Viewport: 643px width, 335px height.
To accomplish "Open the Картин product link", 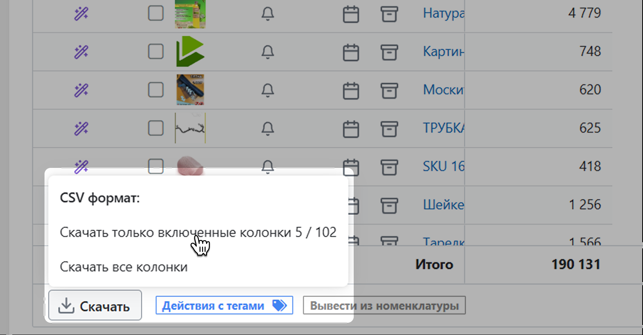I will tap(444, 51).
